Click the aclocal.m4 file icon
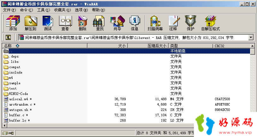Image resolution: width=257 pixels, height=137 pixels. tap(6, 99)
